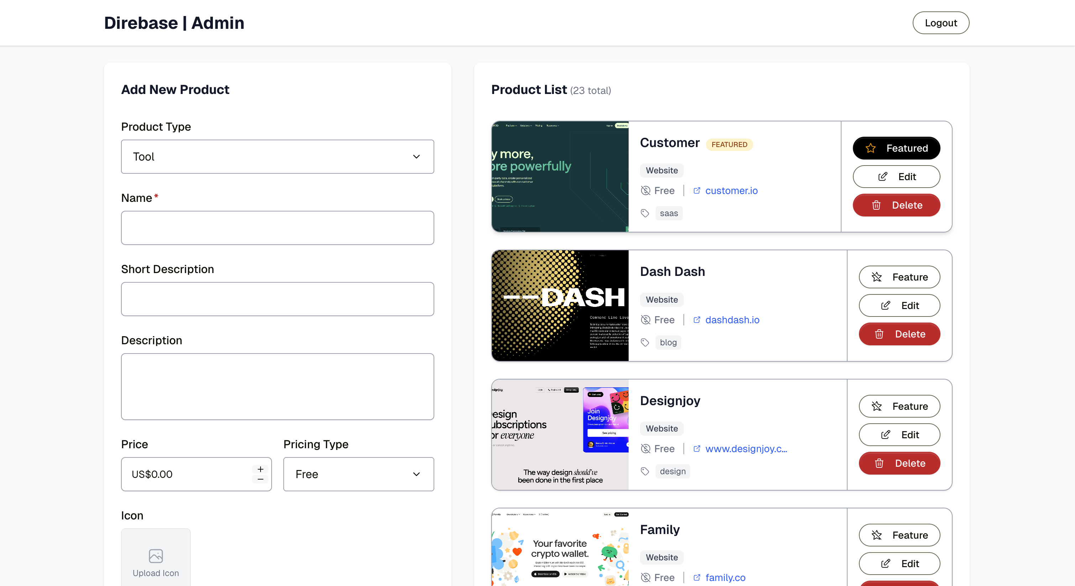The image size is (1075, 586).
Task: Delete the Customer product
Action: 896,205
